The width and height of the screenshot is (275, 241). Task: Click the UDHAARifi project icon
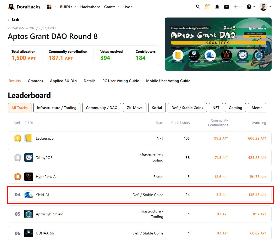pyautogui.click(x=29, y=233)
